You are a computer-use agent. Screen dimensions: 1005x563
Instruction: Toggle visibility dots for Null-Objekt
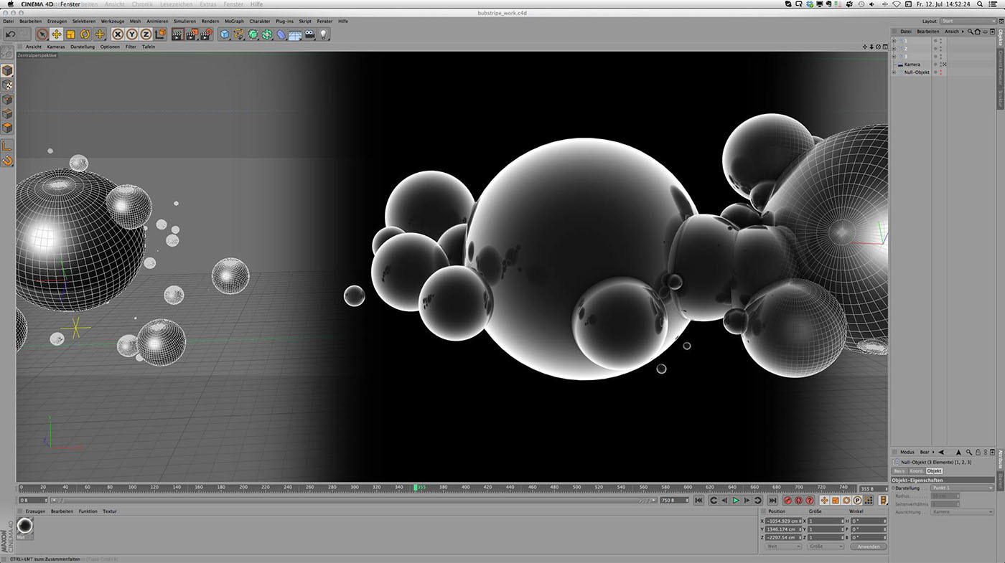[940, 72]
